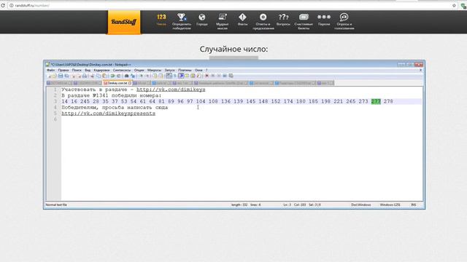The image size is (467, 262).
Task: Click the Redo toolbar icon
Action: (118, 76)
